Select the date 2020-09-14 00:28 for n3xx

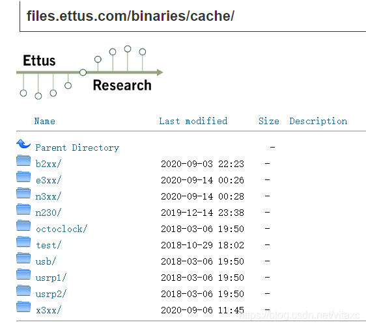pos(203,196)
